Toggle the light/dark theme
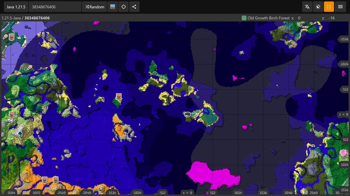 (318, 7)
